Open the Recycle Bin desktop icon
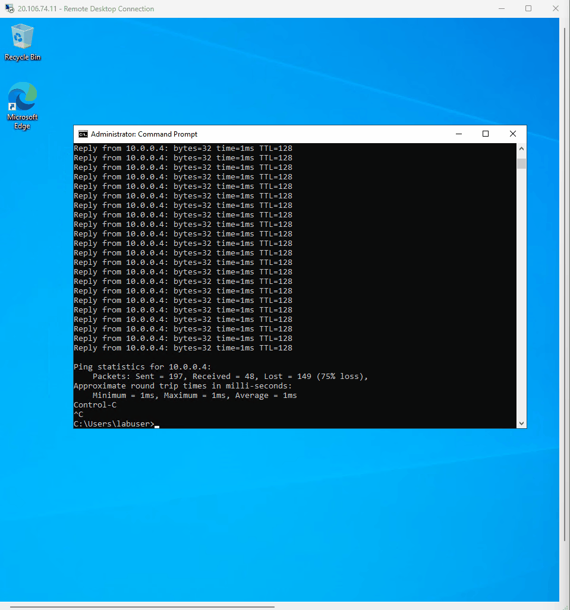This screenshot has width=570, height=610. (x=23, y=42)
